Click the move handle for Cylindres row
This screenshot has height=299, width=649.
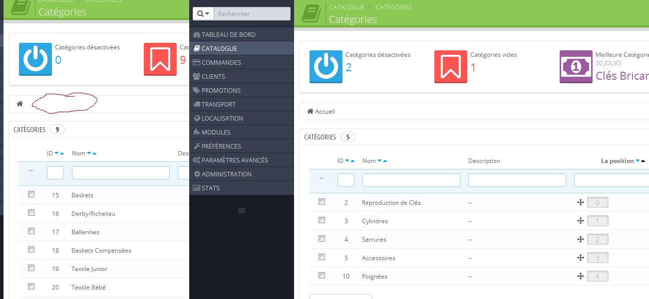click(x=581, y=221)
